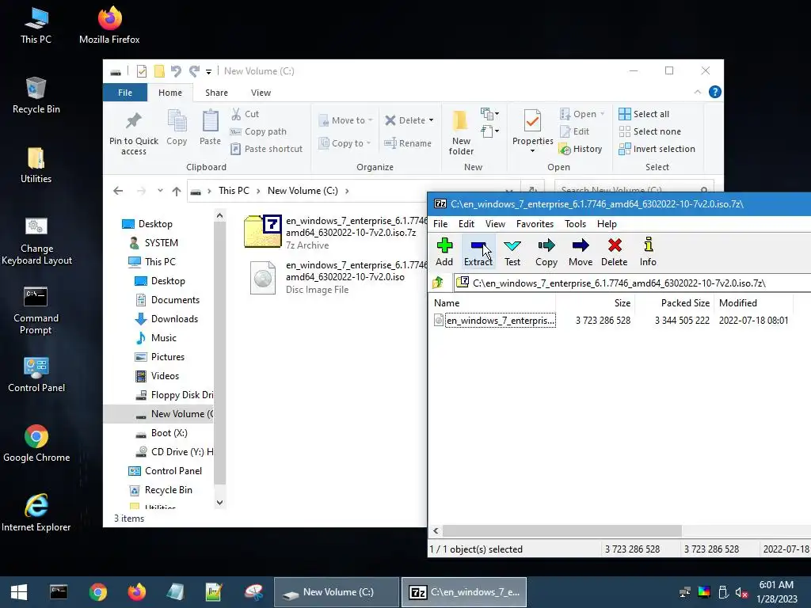Select Control Panel in navigation pane
811x608 pixels.
(x=166, y=471)
